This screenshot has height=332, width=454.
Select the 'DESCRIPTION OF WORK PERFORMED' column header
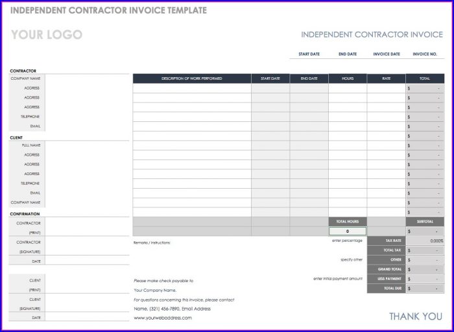192,78
